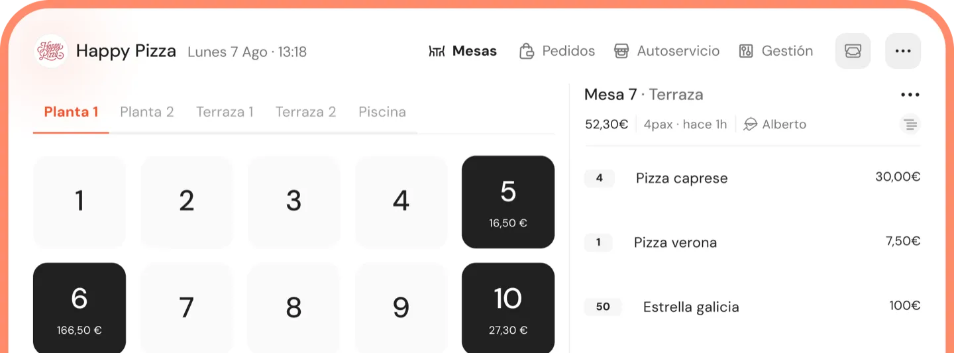Click the waiter Alberto icon
Image resolution: width=954 pixels, height=353 pixels.
750,125
